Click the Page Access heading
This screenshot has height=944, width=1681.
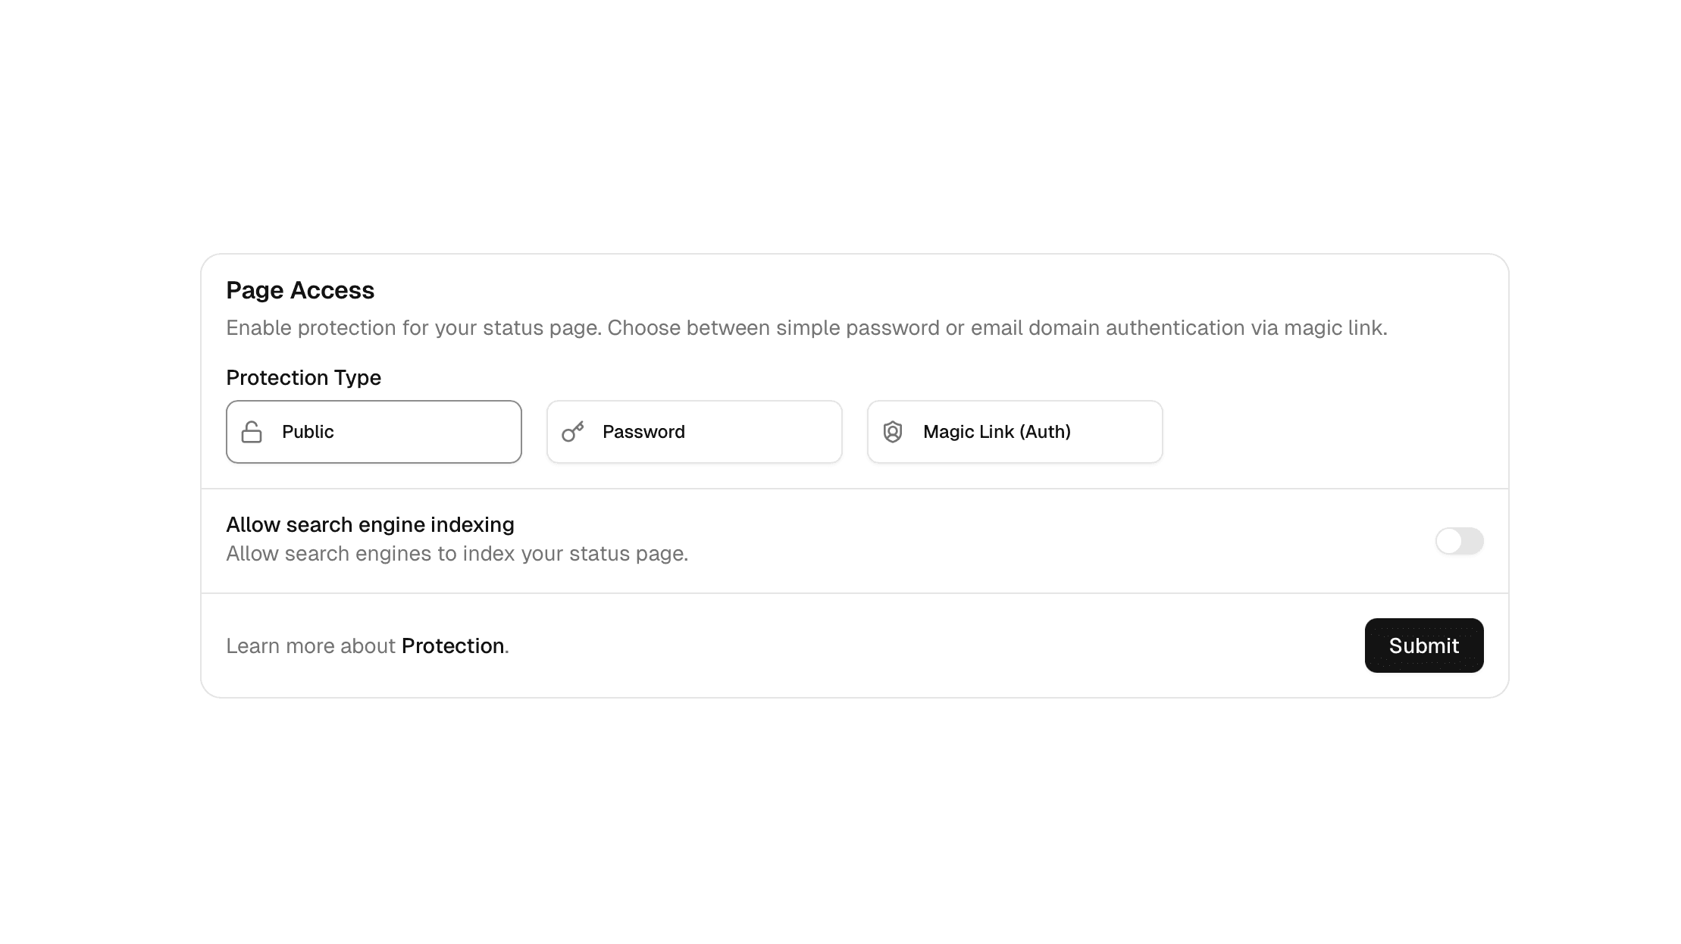click(x=300, y=290)
